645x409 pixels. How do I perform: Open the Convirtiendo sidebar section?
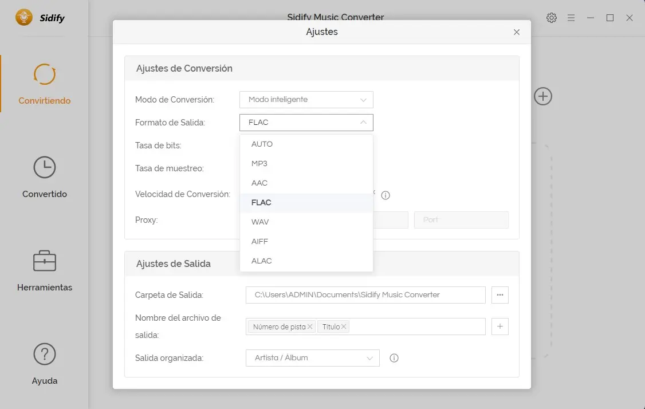coord(44,84)
